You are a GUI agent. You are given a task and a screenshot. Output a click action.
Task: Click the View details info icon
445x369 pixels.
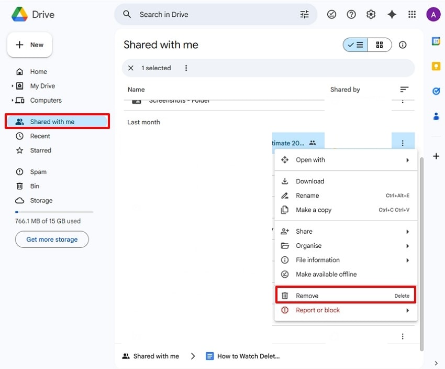(x=403, y=45)
